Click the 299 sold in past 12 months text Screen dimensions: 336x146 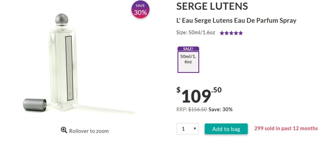click(x=286, y=128)
